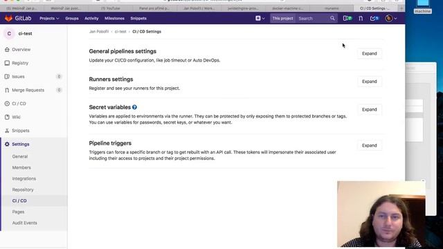This screenshot has width=443, height=249.
Task: Open the Projects dropdown menu
Action: [x=49, y=19]
